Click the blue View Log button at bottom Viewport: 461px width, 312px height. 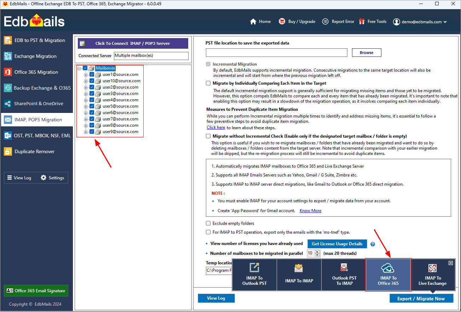pos(216,298)
